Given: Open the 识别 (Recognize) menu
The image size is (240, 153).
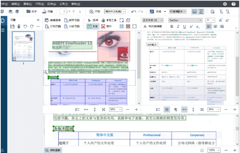Looking at the screenshot, I should click(x=40, y=4).
